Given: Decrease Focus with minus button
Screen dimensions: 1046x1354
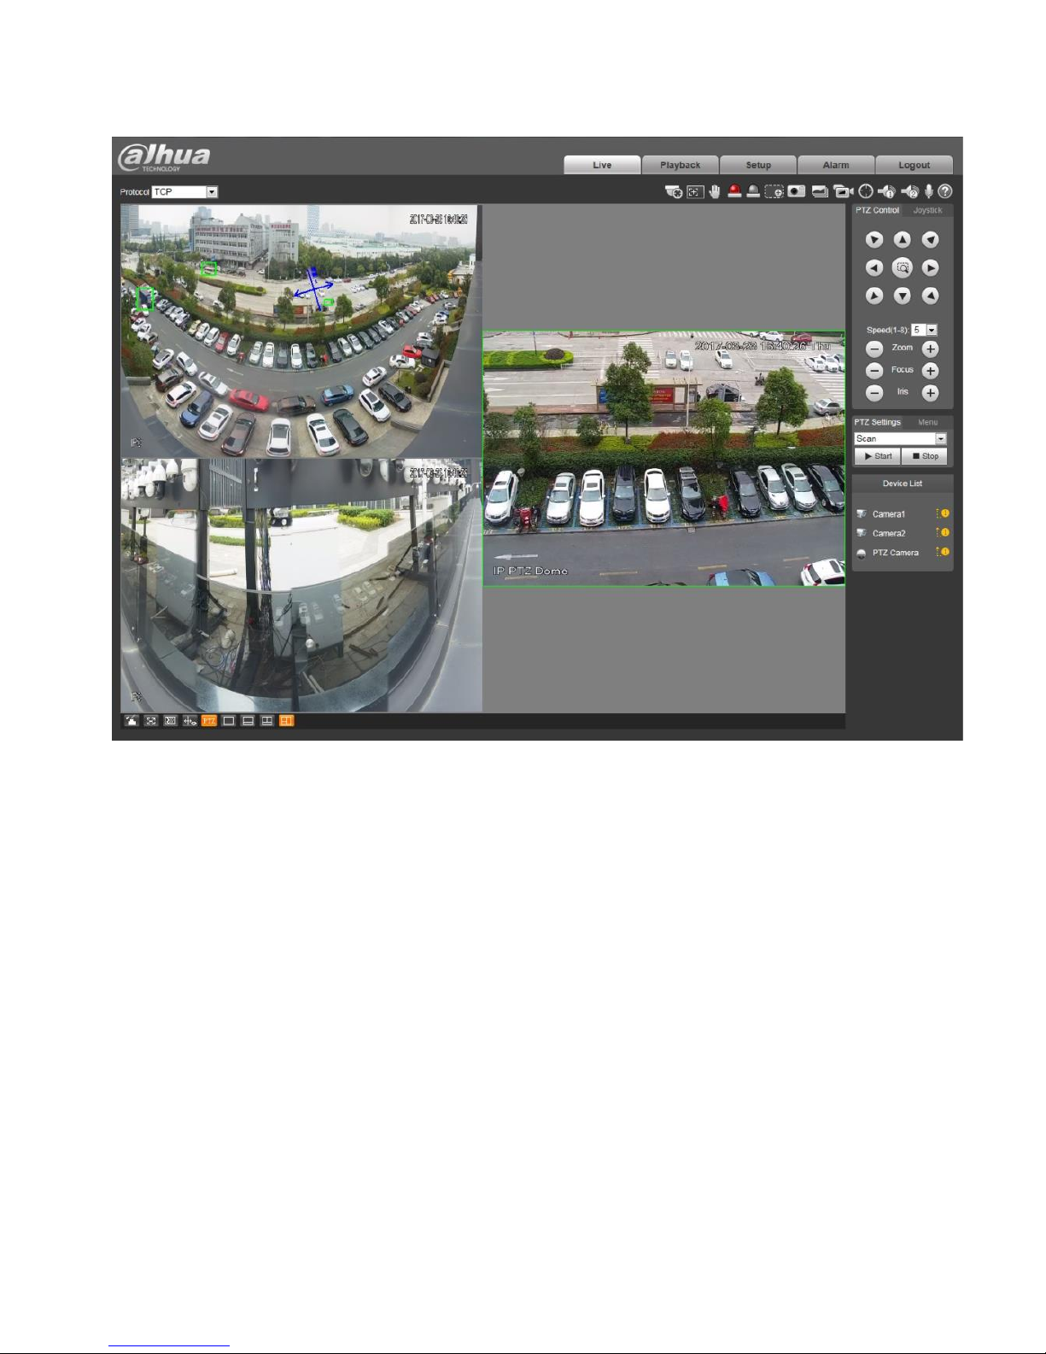Looking at the screenshot, I should (874, 371).
